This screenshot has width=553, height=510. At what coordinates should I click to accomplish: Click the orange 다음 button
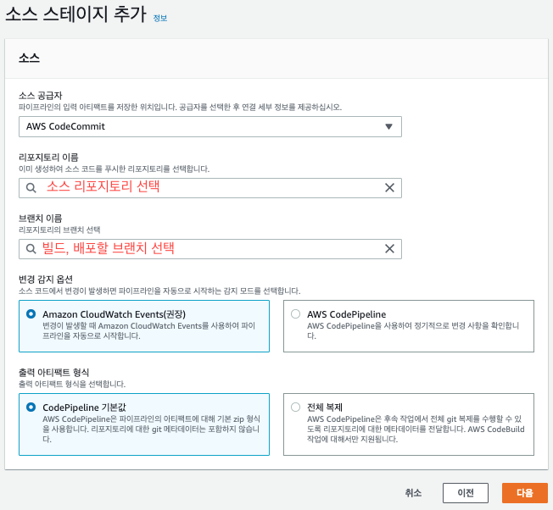tap(525, 493)
